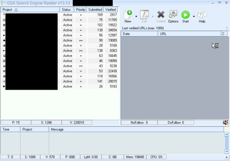Screen dimensions: 230x161
Task: Sort by the Project column header
Action: point(30,10)
